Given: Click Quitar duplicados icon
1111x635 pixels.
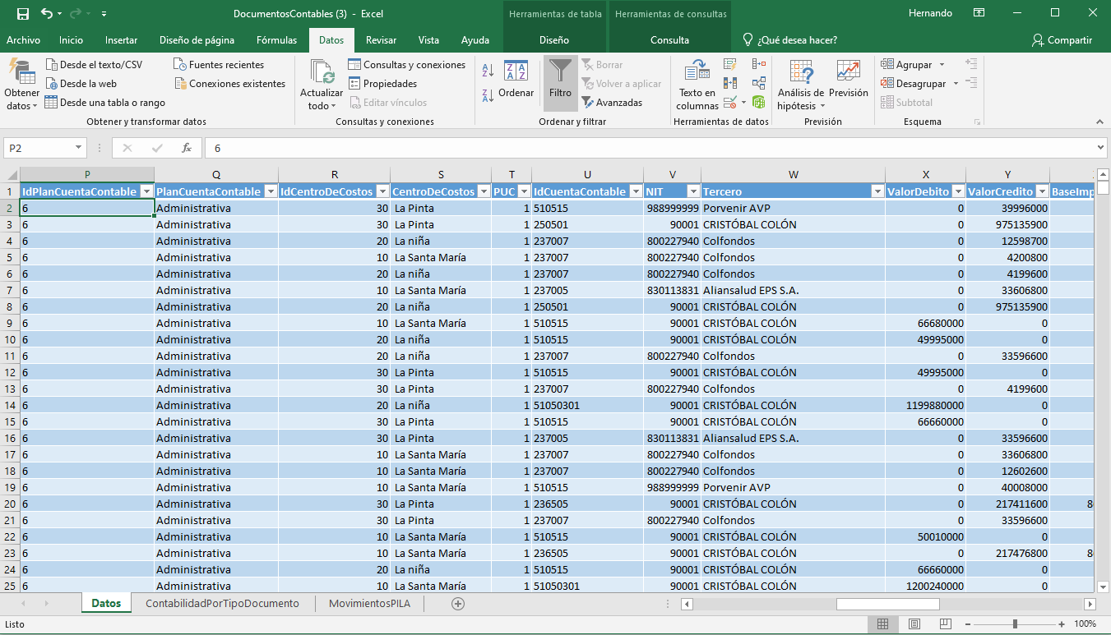Looking at the screenshot, I should click(x=730, y=83).
